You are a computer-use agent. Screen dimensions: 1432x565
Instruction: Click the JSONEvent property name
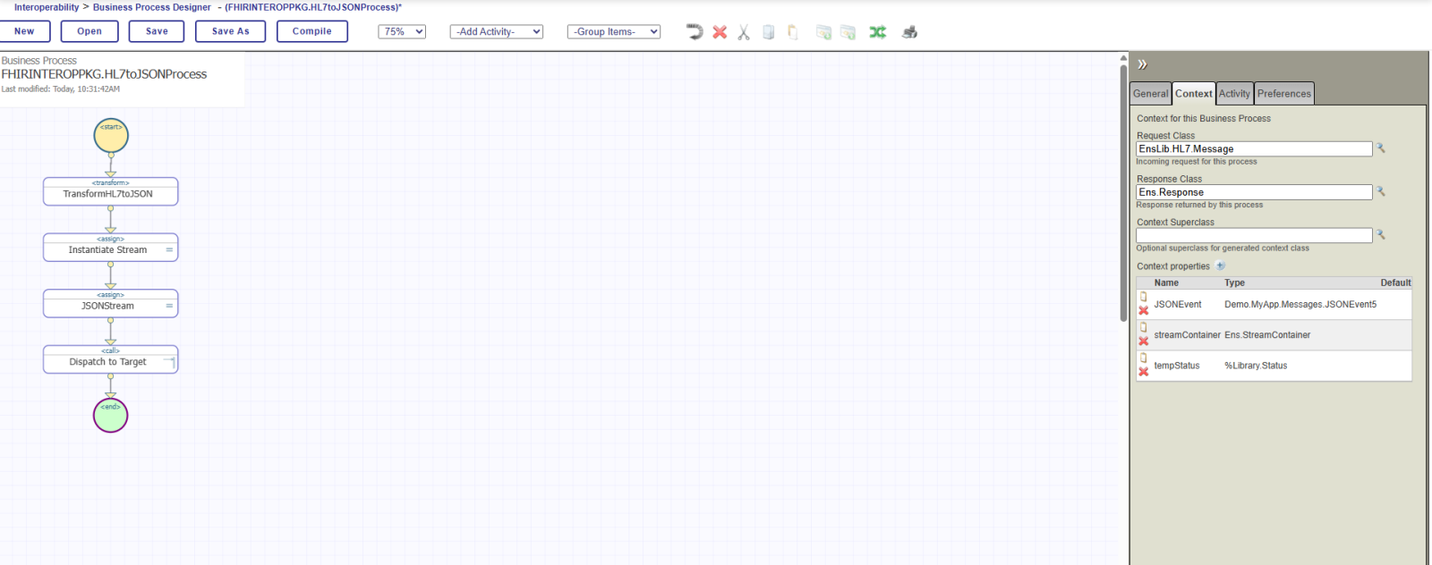click(1178, 305)
